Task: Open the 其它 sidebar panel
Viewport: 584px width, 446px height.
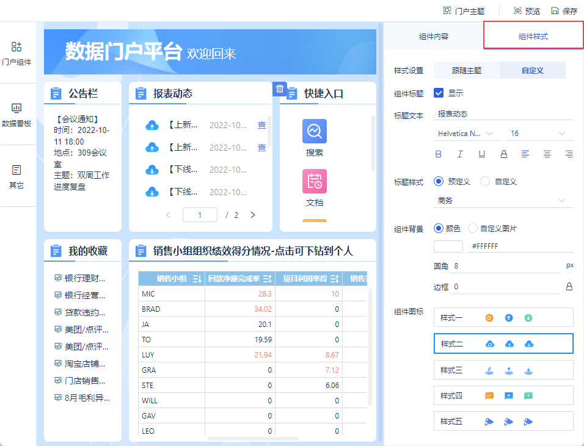Action: pyautogui.click(x=16, y=177)
